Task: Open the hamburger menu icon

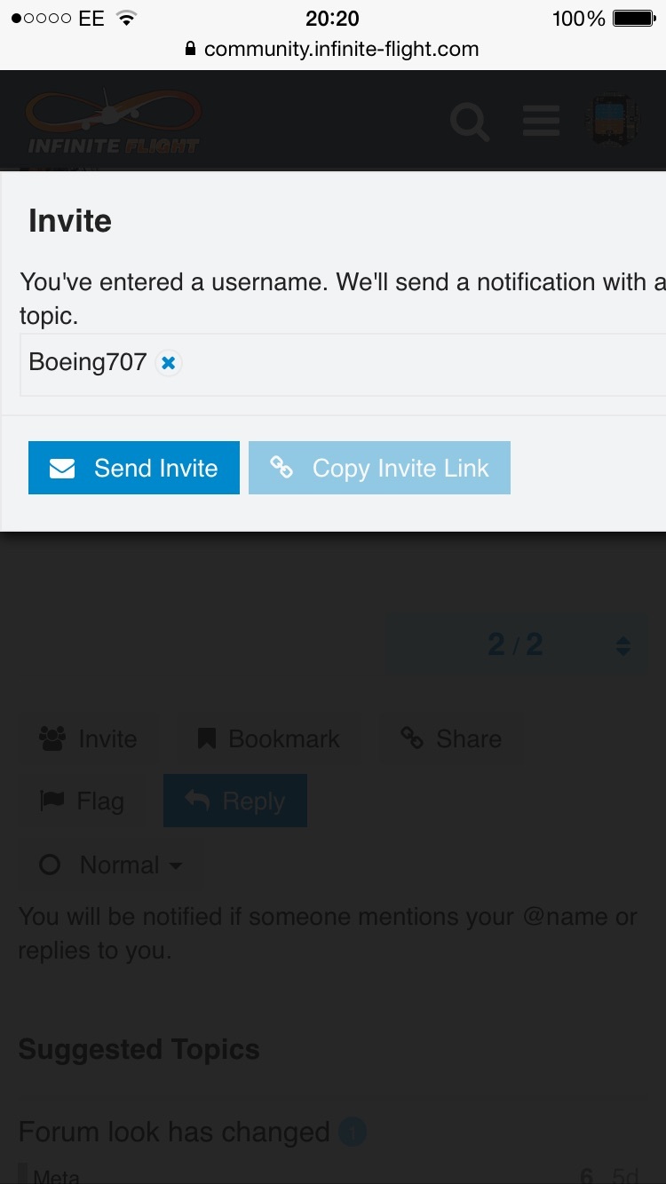Action: pos(541,122)
